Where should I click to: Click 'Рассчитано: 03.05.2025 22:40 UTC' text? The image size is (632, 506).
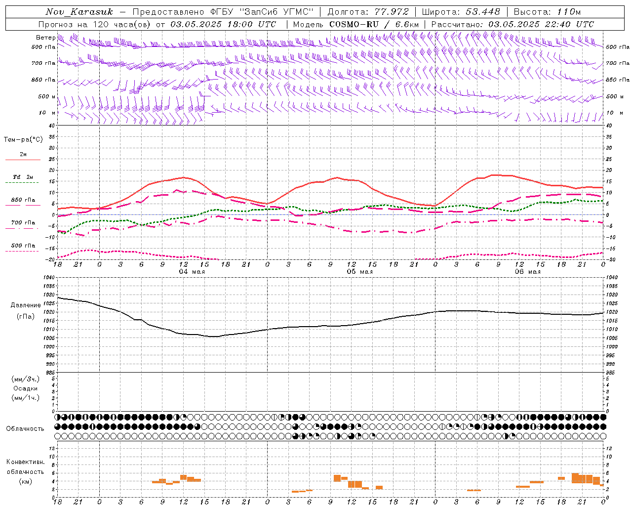pyautogui.click(x=513, y=24)
